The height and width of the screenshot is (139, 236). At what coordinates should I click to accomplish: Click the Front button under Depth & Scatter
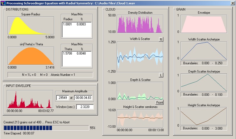160,102
